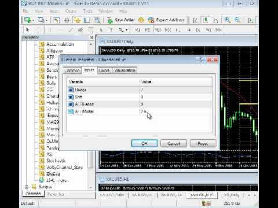Screen dimensions: 278x208
Task: Close the Navigator panel with its X
Action: point(92,38)
